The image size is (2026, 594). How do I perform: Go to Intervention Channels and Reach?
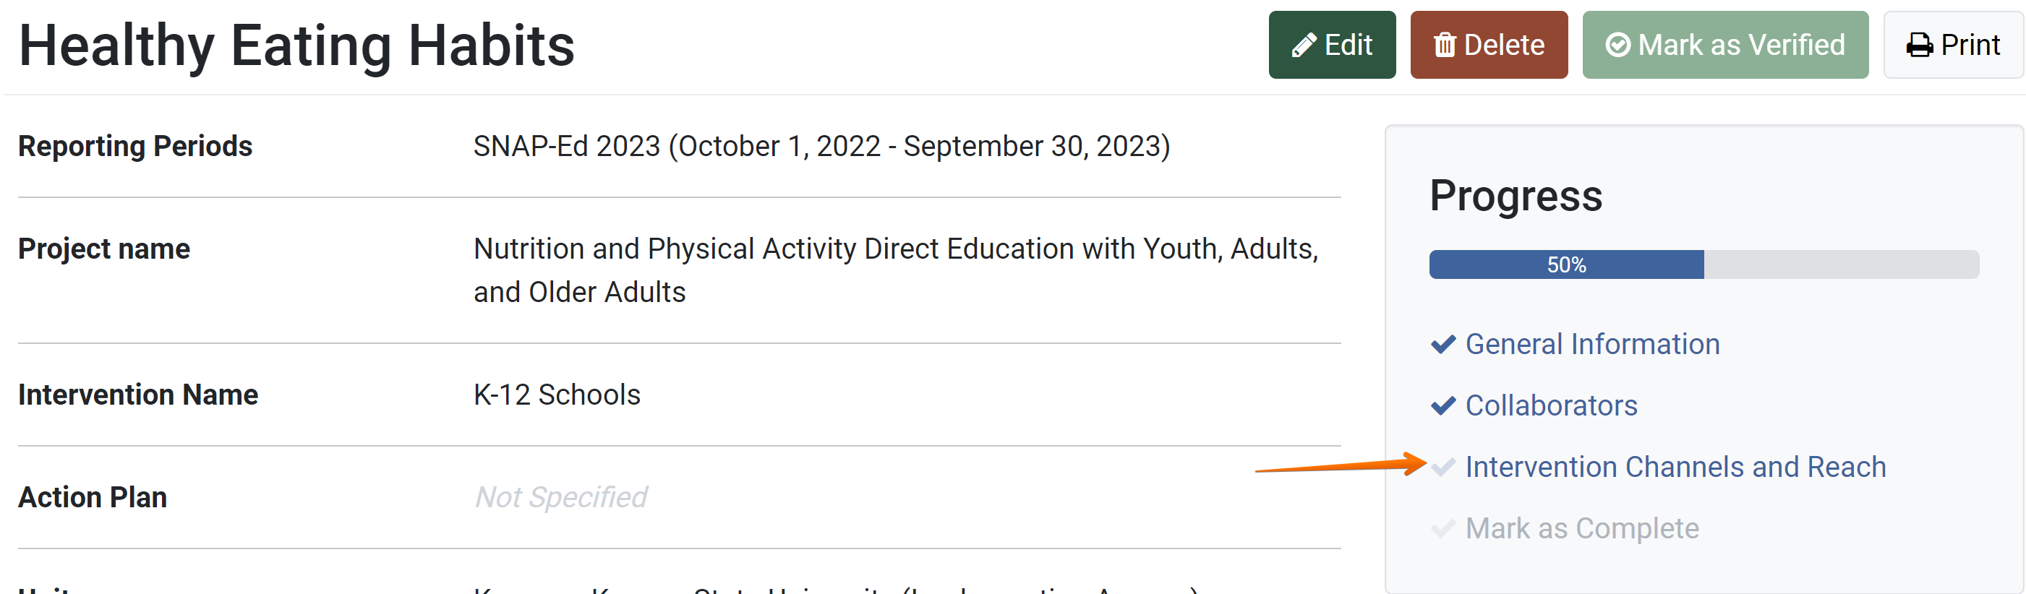point(1675,467)
